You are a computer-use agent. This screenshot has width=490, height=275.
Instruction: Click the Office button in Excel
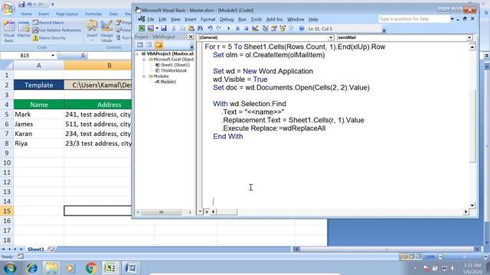[8, 8]
